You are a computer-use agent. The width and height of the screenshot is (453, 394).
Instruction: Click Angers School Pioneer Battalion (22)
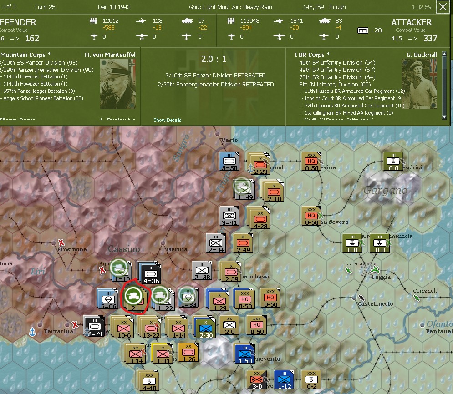[x=41, y=98]
